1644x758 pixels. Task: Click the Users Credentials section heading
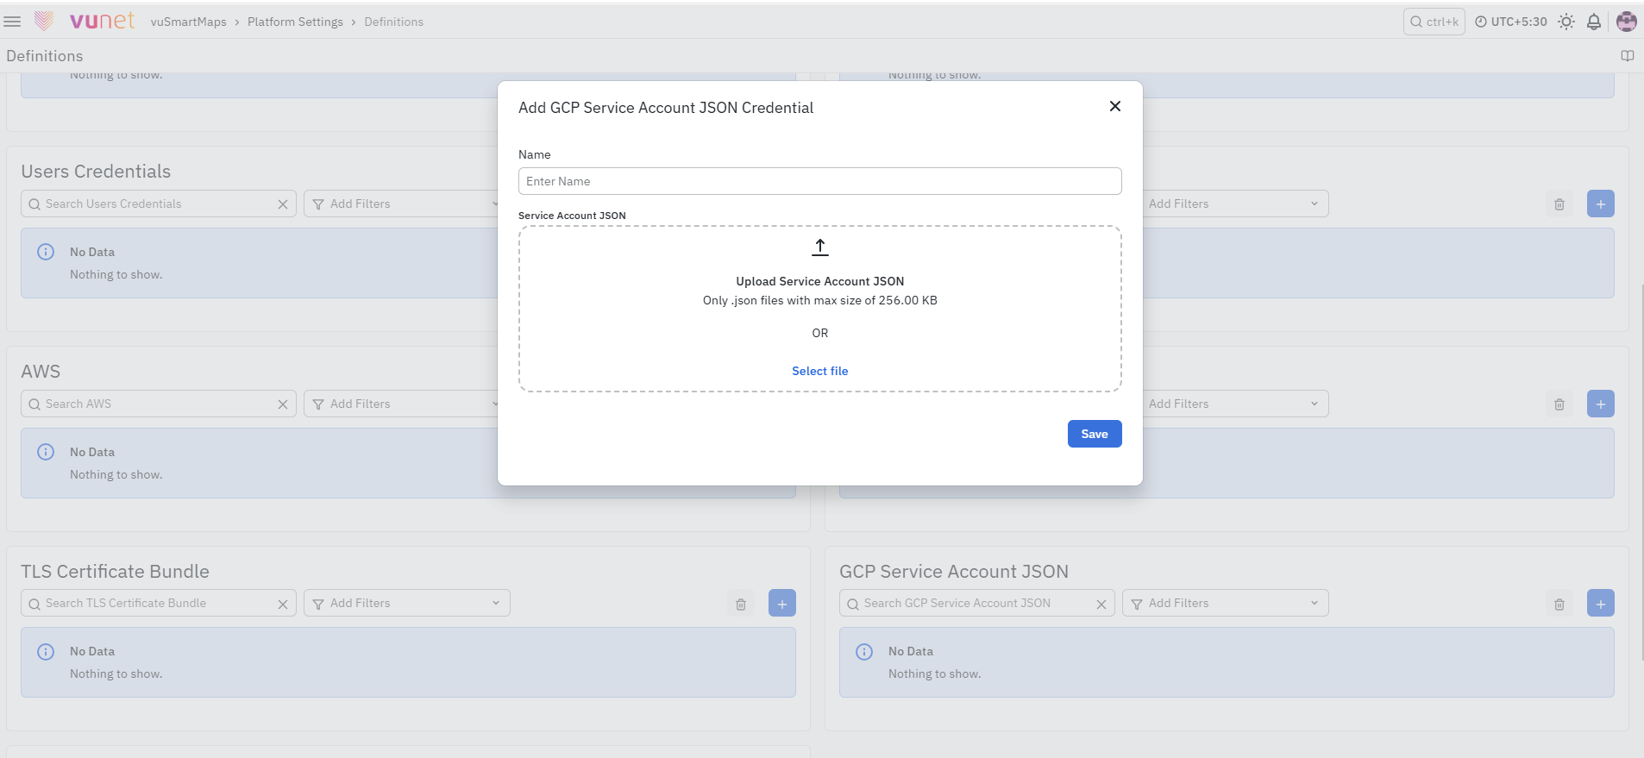click(x=96, y=172)
